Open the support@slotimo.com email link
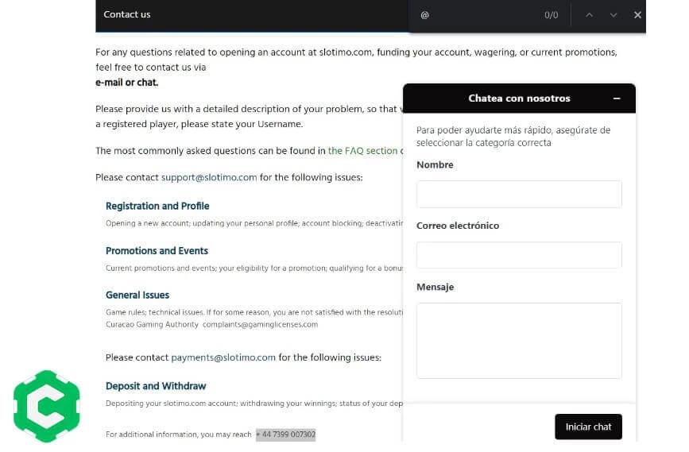 [209, 177]
